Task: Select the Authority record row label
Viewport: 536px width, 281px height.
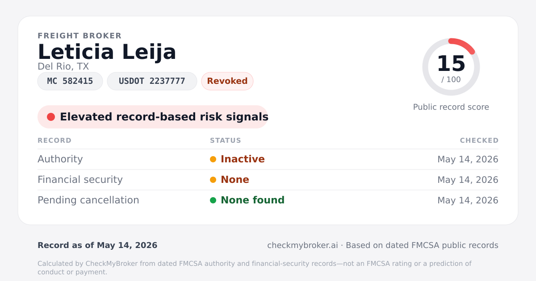Action: 60,159
